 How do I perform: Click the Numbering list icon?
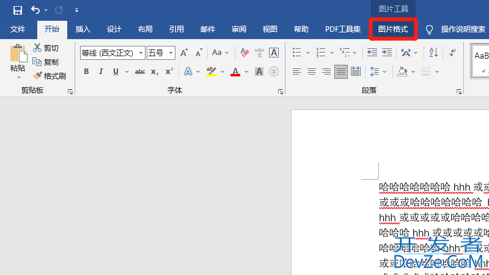click(320, 53)
